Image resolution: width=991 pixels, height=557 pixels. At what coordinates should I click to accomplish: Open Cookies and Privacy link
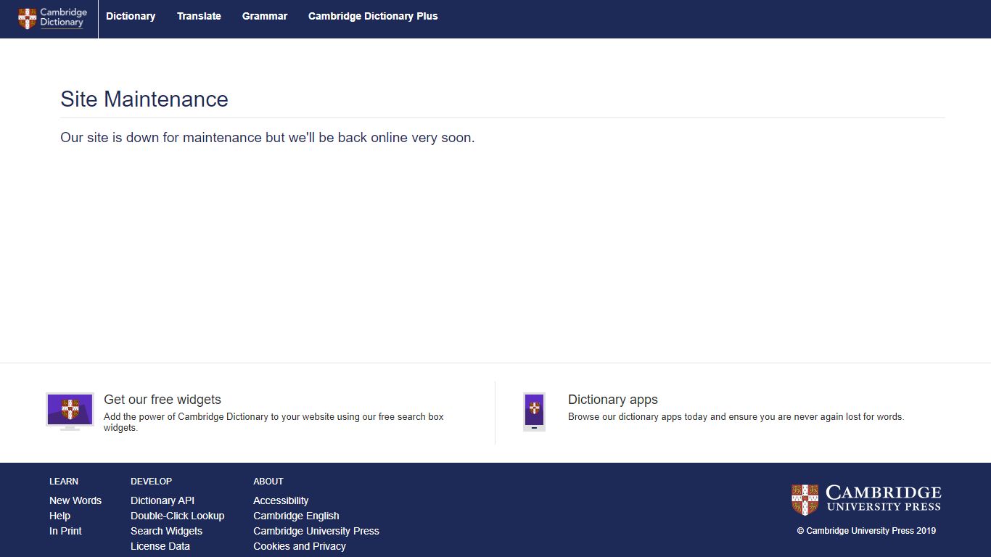(300, 546)
